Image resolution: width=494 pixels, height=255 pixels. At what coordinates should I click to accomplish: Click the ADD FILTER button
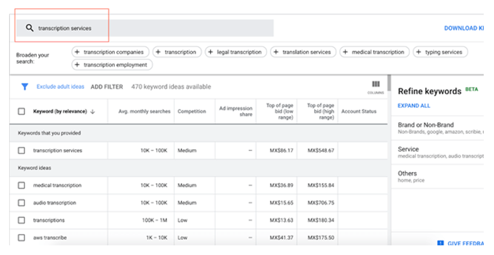coord(107,87)
